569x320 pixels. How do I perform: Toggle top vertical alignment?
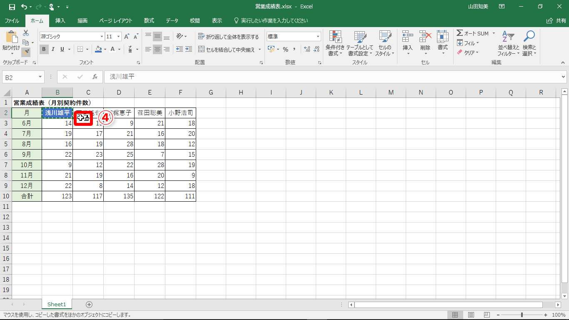(x=148, y=37)
